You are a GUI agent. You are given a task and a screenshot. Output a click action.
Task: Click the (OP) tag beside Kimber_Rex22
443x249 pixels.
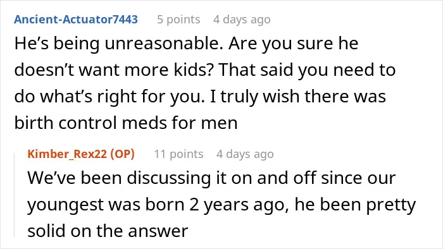pyautogui.click(x=122, y=154)
